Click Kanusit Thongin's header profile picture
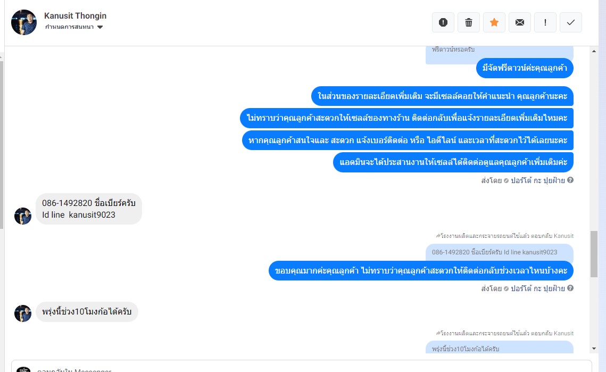This screenshot has width=606, height=372. pyautogui.click(x=24, y=22)
